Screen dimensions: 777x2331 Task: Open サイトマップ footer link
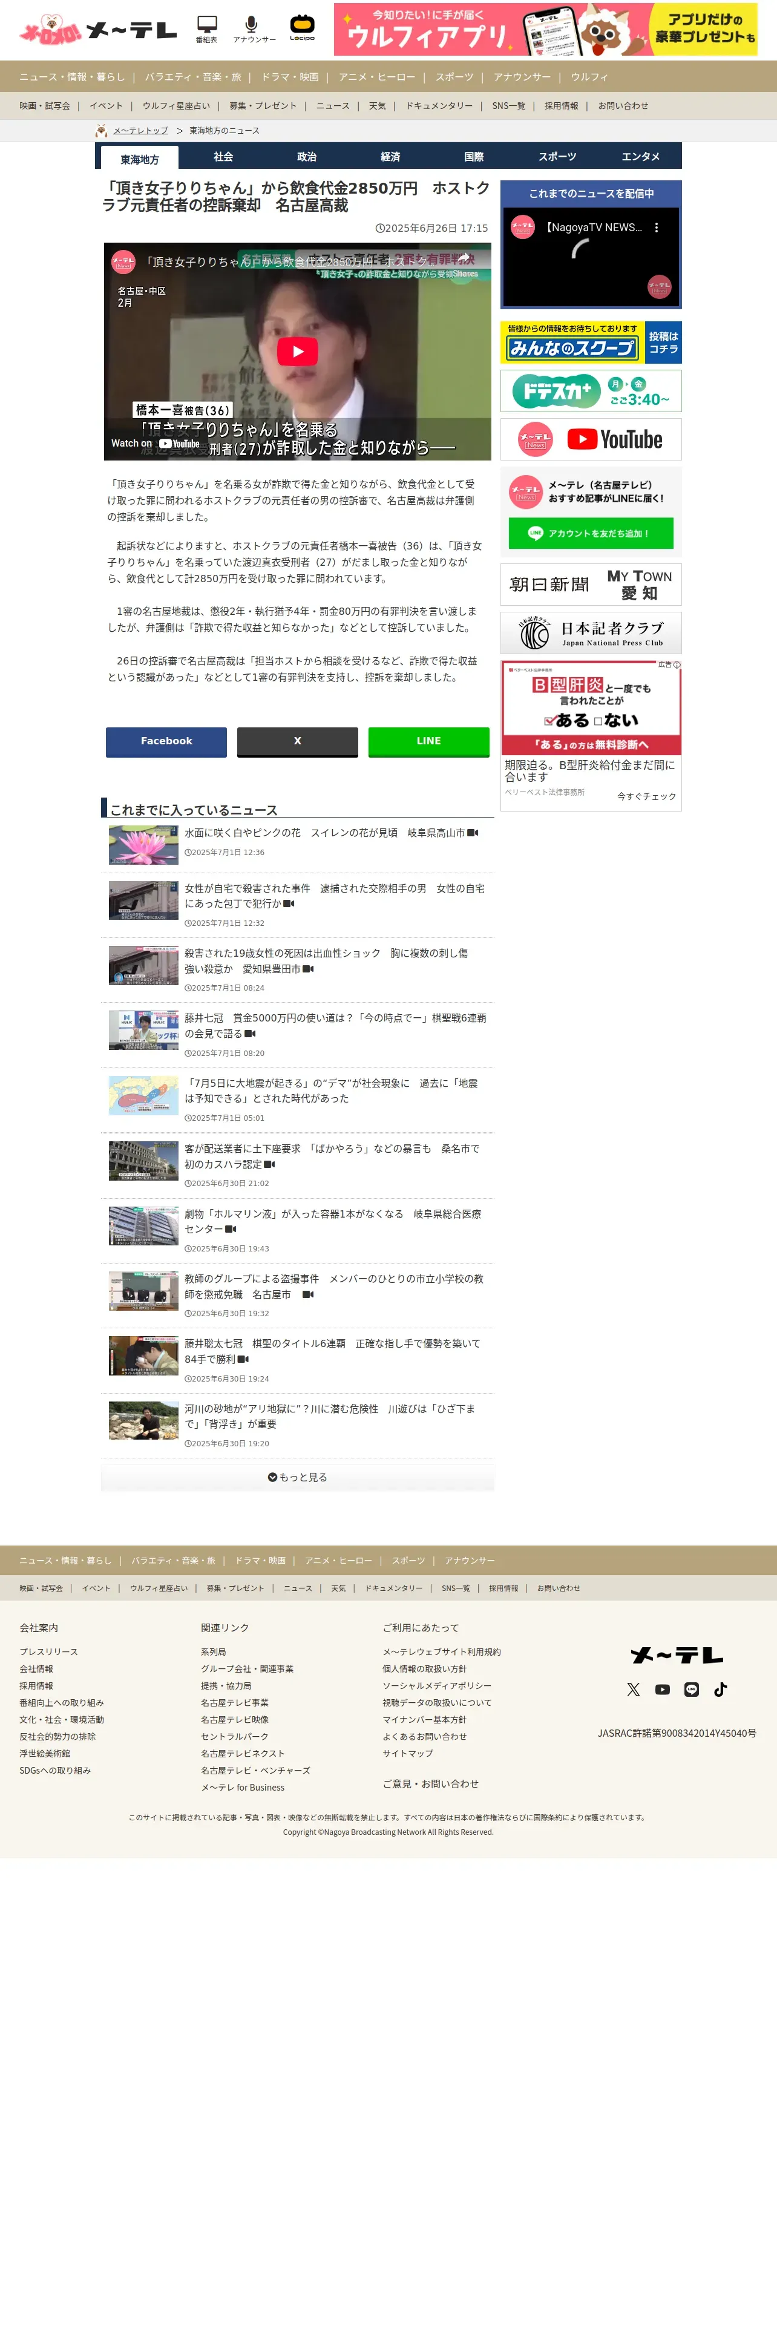[x=407, y=1752]
